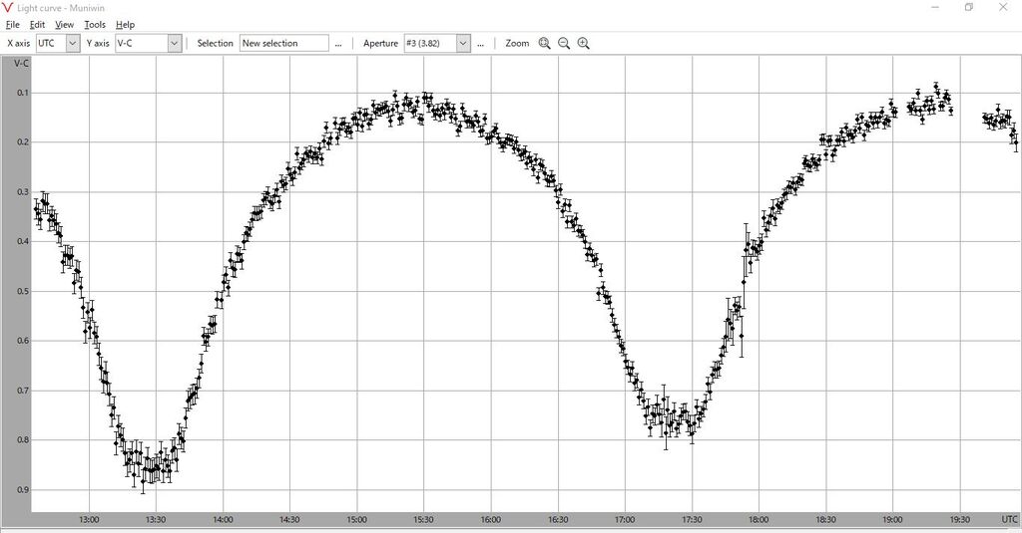Image resolution: width=1022 pixels, height=533 pixels.
Task: Click the Y axis label text
Action: [x=98, y=43]
